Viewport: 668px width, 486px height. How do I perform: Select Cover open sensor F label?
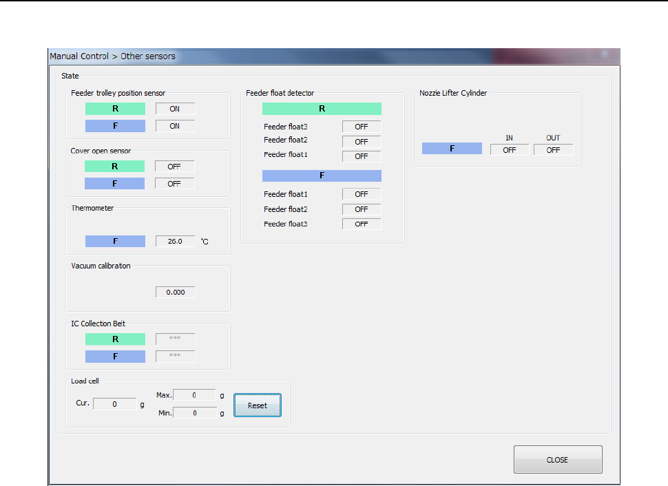tap(114, 184)
